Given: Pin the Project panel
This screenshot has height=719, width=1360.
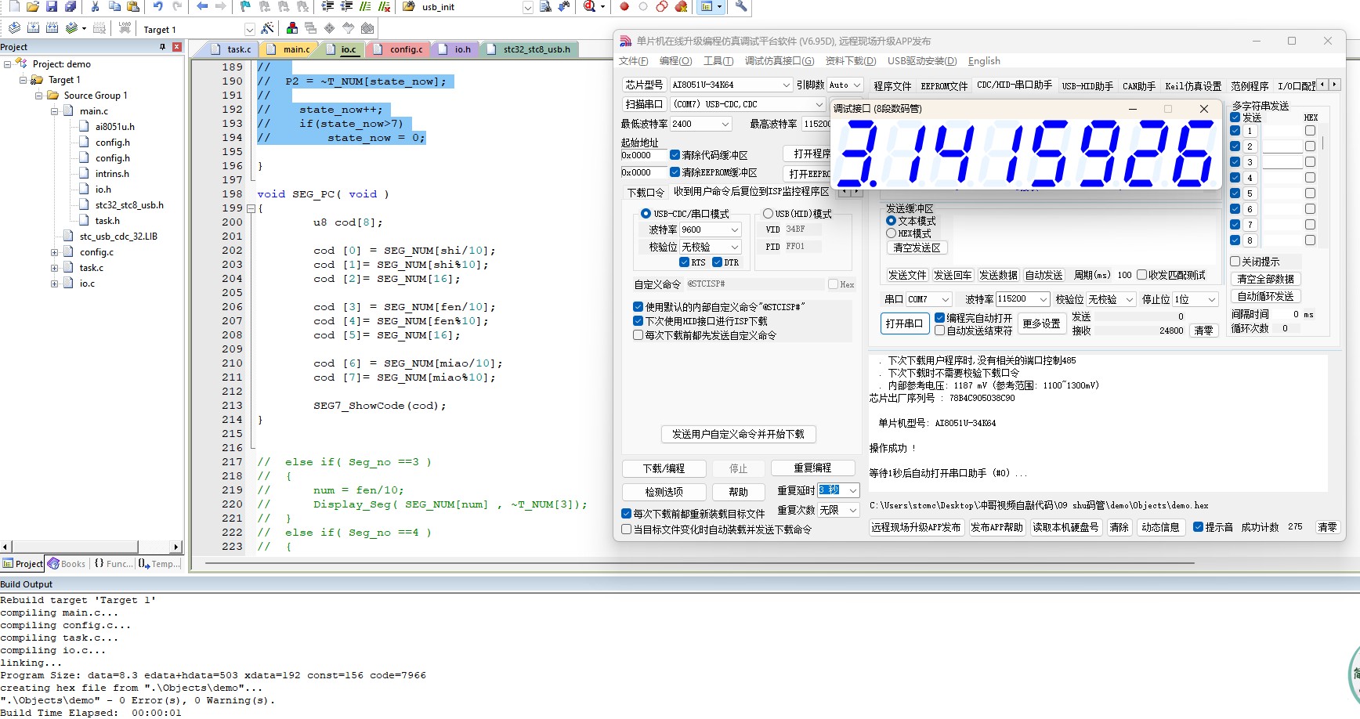Looking at the screenshot, I should tap(163, 47).
